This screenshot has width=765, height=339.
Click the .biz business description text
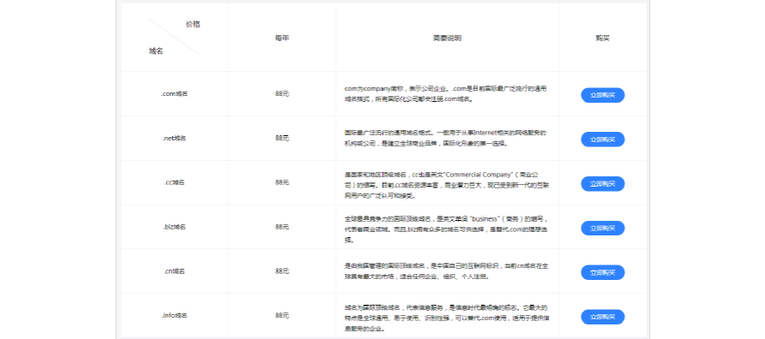pyautogui.click(x=447, y=229)
